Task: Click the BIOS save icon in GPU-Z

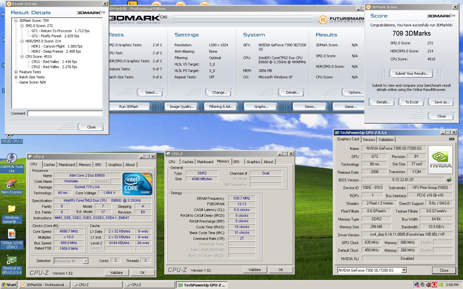Action: tap(449, 180)
